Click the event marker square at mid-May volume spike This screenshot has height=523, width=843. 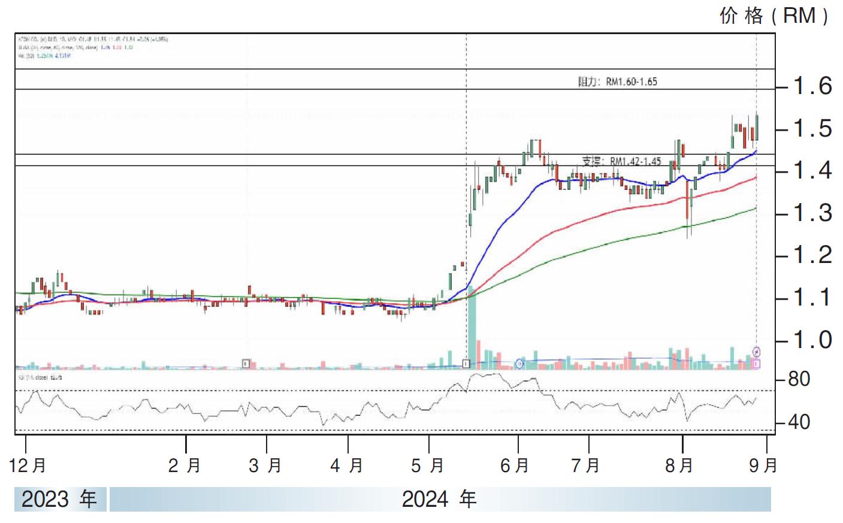pos(466,363)
